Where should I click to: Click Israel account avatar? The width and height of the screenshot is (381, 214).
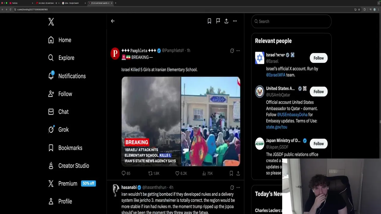click(x=260, y=58)
